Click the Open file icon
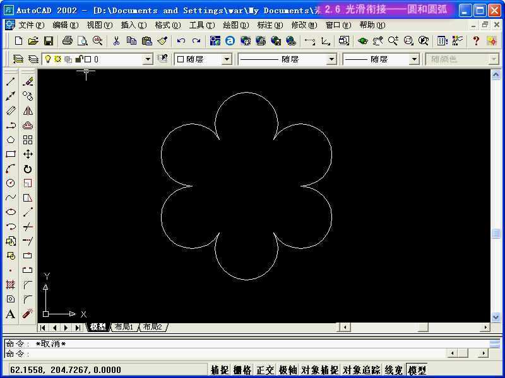This screenshot has width=505, height=378. coord(33,41)
